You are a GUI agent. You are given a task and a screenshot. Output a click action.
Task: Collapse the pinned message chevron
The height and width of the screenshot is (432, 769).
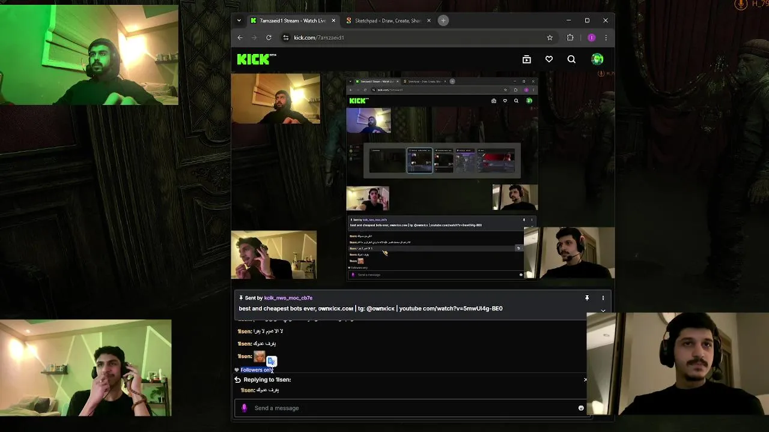(603, 311)
